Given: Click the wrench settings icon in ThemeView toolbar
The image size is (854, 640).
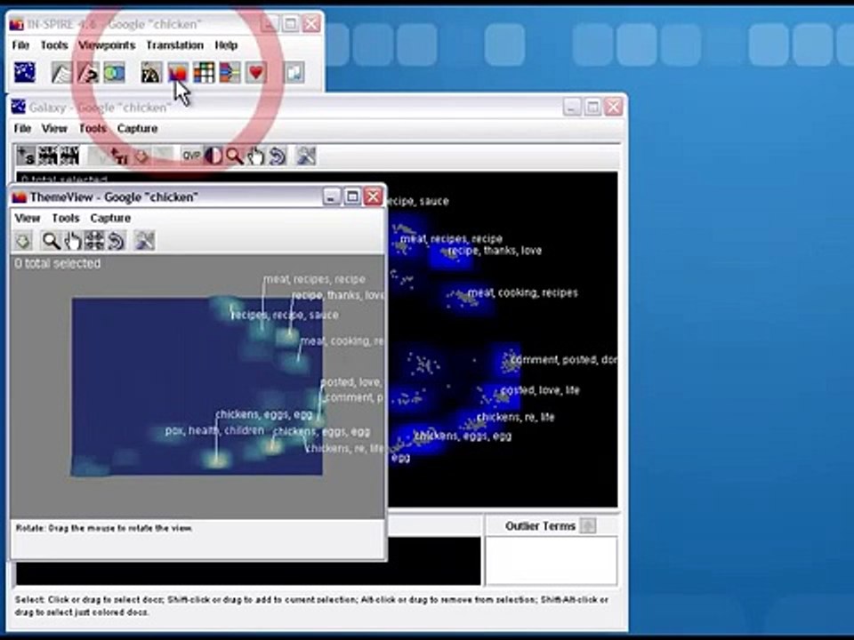Looking at the screenshot, I should [144, 241].
